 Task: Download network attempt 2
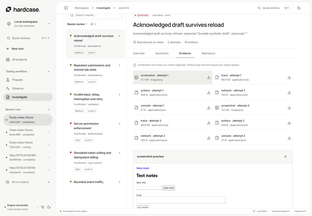[209, 138]
